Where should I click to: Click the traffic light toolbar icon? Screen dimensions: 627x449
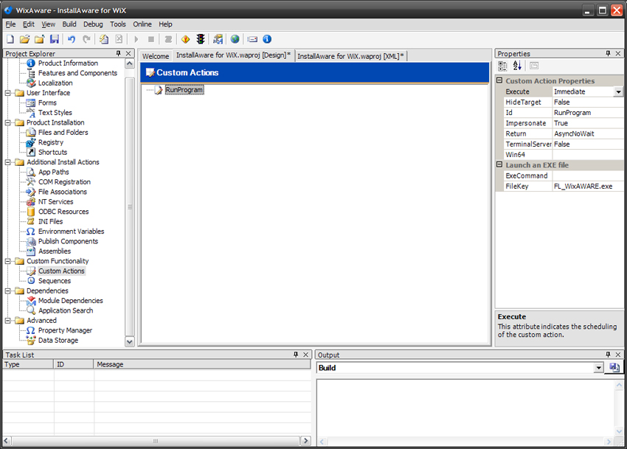201,39
